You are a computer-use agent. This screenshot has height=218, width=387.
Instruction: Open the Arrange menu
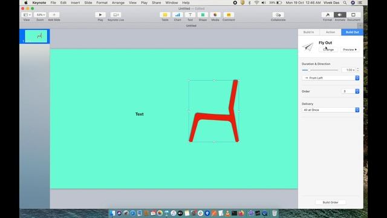tap(118, 2)
